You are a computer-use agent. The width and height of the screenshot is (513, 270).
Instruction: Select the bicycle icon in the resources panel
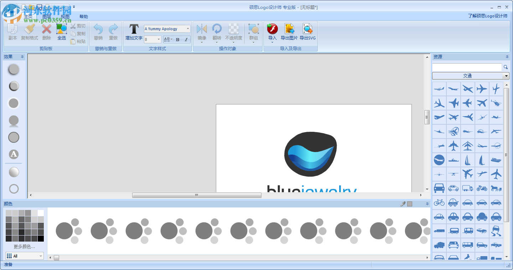(x=439, y=202)
